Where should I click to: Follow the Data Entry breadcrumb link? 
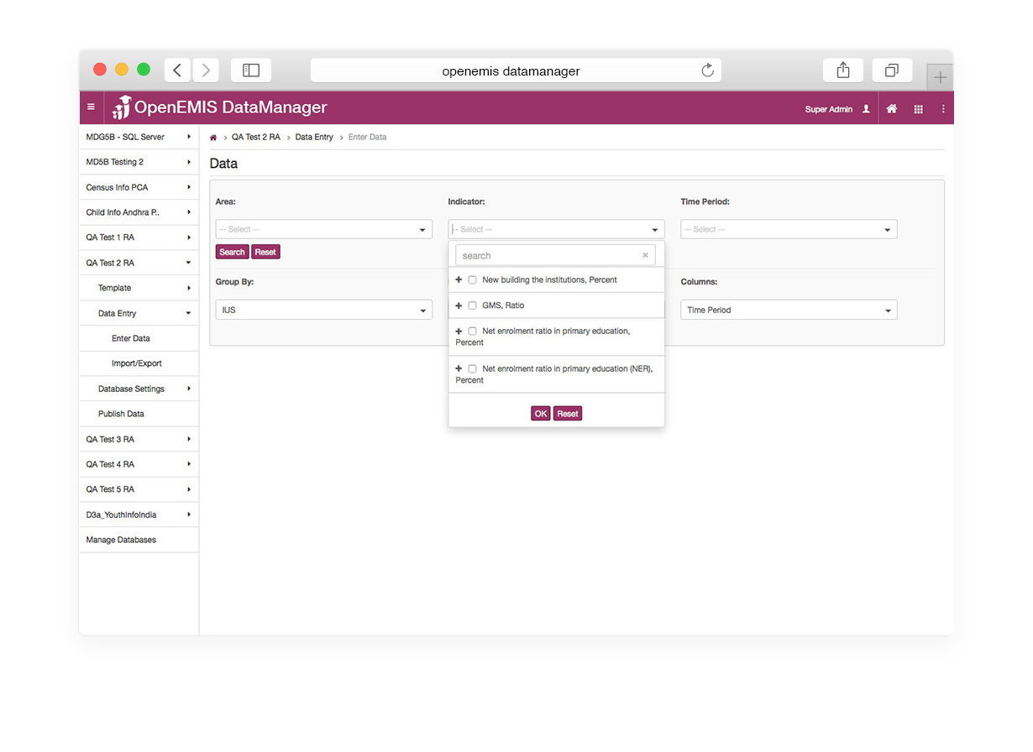click(x=314, y=137)
